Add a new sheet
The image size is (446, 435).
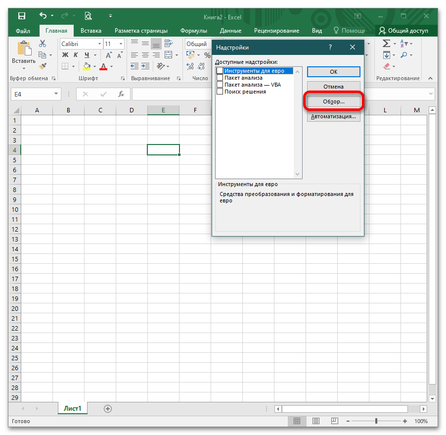click(x=107, y=409)
